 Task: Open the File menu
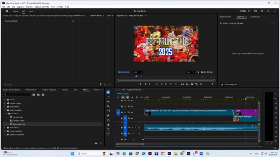click(4, 7)
